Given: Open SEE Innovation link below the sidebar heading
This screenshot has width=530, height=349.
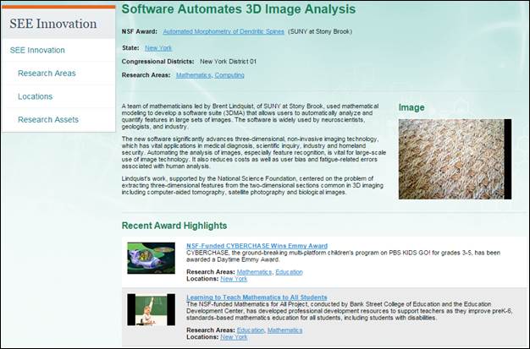Looking at the screenshot, I should [37, 51].
